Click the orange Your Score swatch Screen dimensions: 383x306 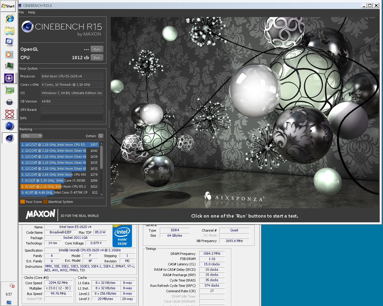tap(22, 202)
